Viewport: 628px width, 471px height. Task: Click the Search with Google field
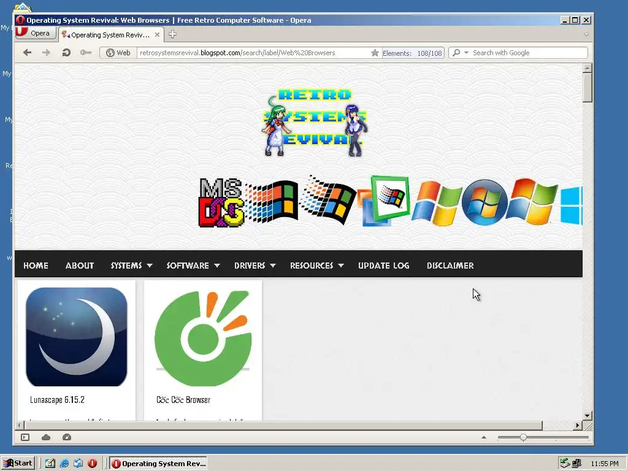(x=529, y=53)
